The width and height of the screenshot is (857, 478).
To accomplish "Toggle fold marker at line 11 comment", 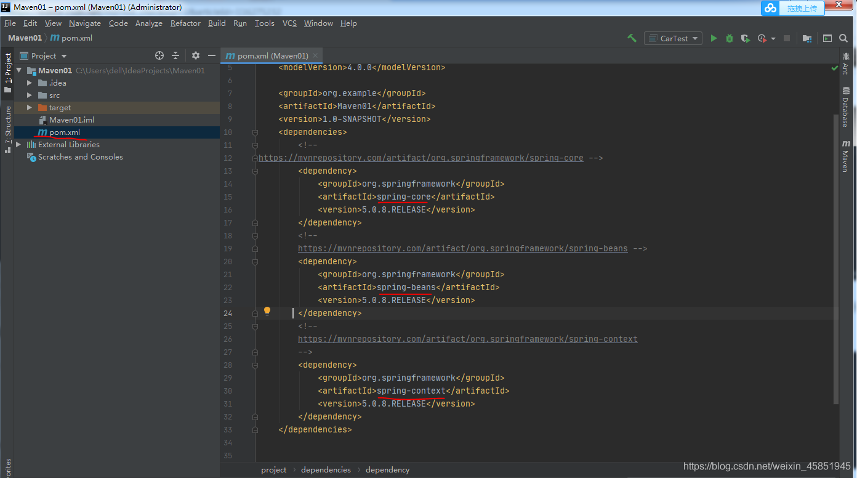I will [x=255, y=145].
